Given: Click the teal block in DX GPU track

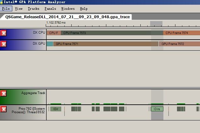Looking at the screenshot, I should coord(50,44).
